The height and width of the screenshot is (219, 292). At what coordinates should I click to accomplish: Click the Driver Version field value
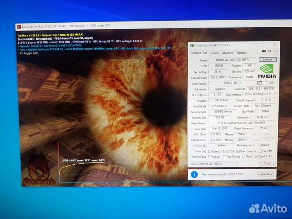pos(241,123)
